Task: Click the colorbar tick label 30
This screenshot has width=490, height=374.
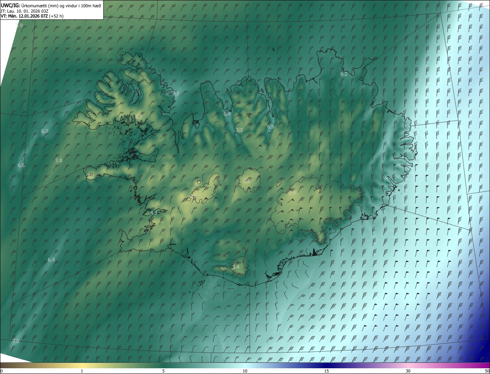Action: 408,371
